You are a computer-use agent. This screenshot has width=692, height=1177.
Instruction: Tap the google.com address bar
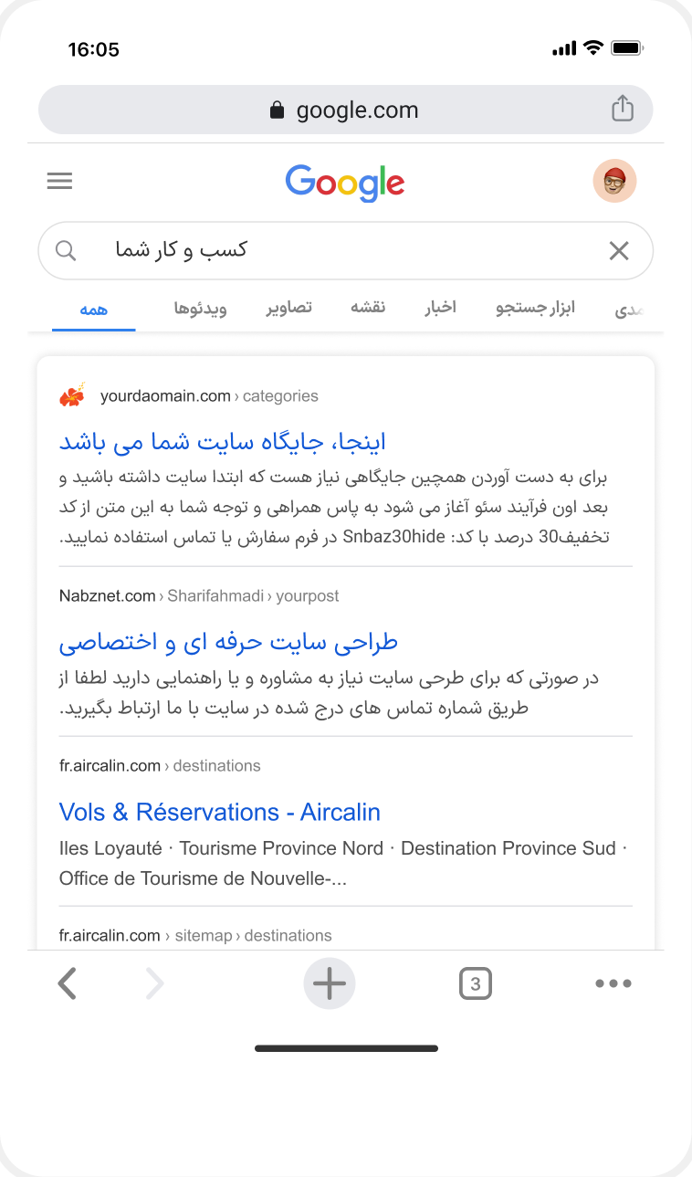pyautogui.click(x=345, y=110)
